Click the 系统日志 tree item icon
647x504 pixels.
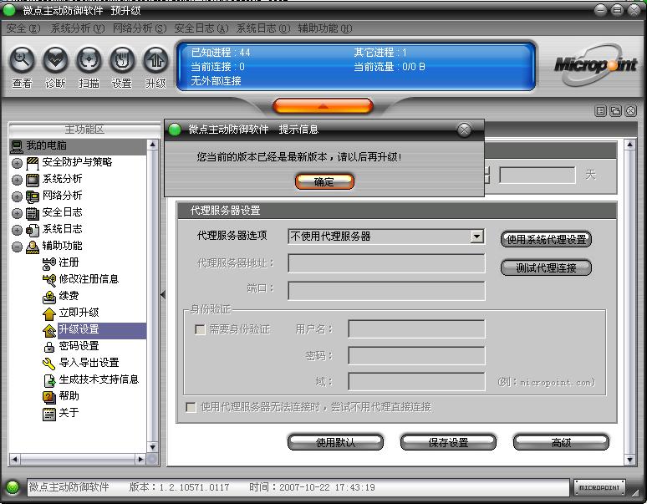(x=33, y=230)
